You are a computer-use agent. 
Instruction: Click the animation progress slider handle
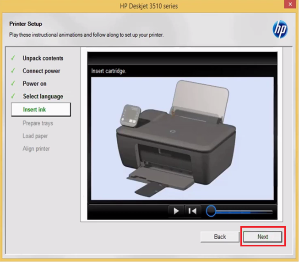tap(211, 211)
